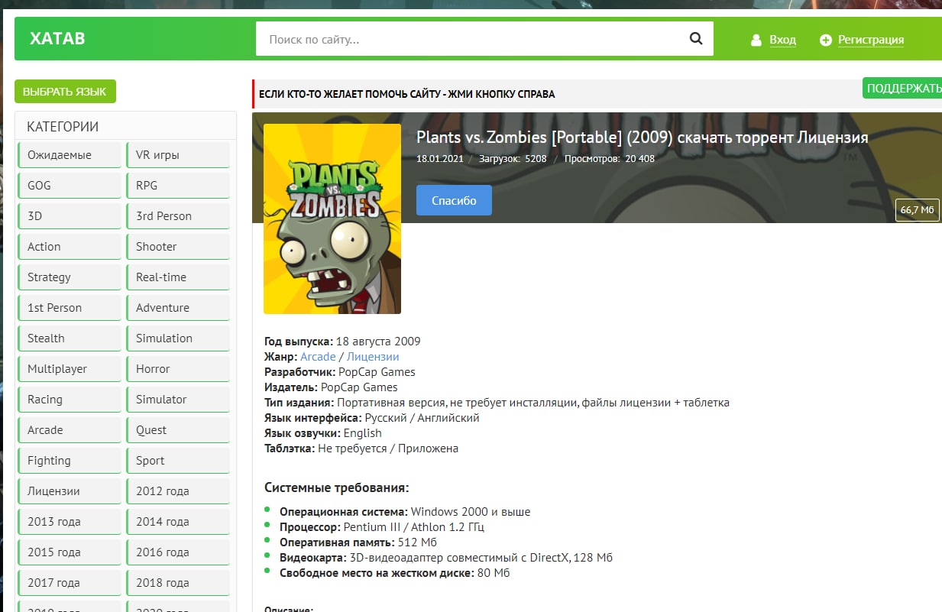Screen dimensions: 942x612
Task: Click the ВЫБРАТЬ ЯЗЫК button
Action: [65, 91]
